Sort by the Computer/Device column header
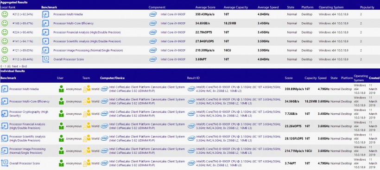 click(112, 78)
